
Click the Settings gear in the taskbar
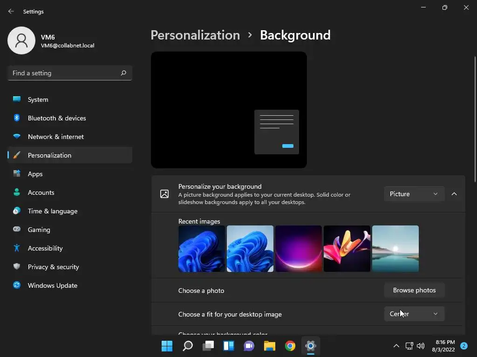click(311, 346)
